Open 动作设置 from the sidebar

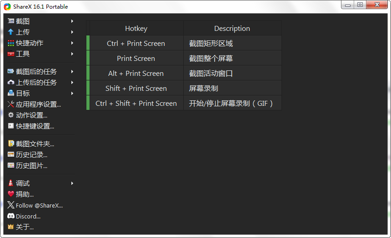click(x=31, y=115)
